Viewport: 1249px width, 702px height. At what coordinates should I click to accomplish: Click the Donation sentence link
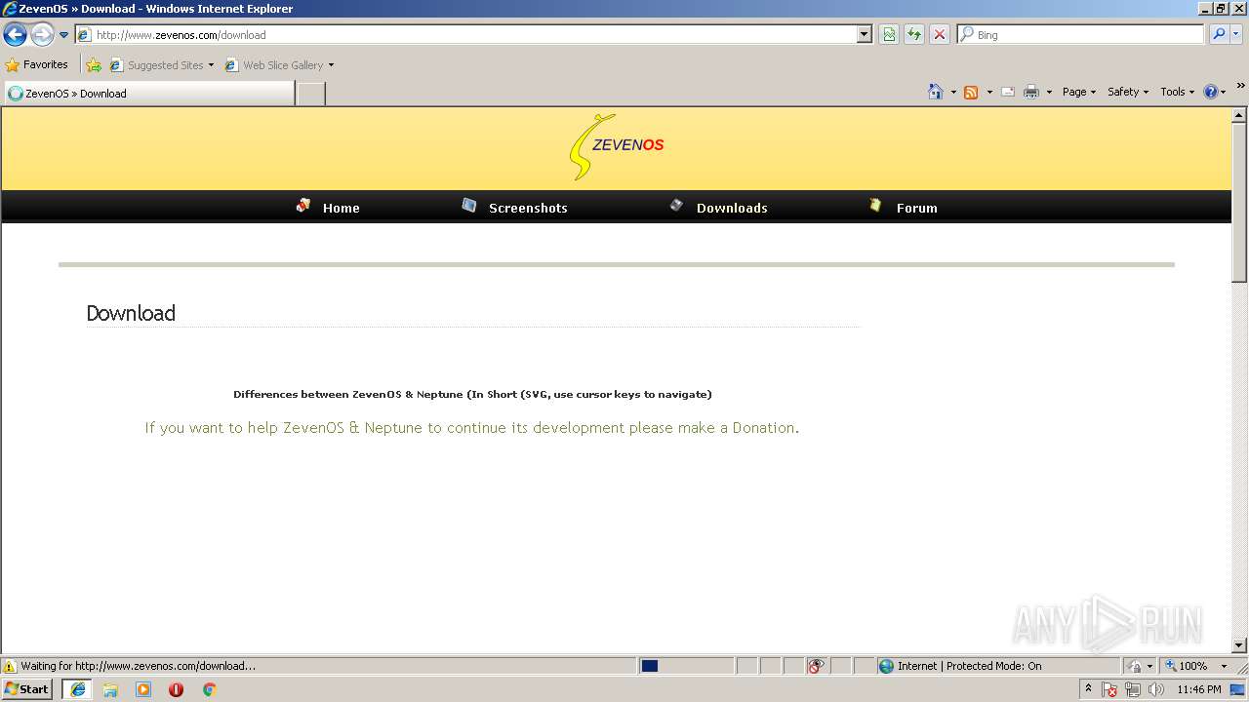471,428
